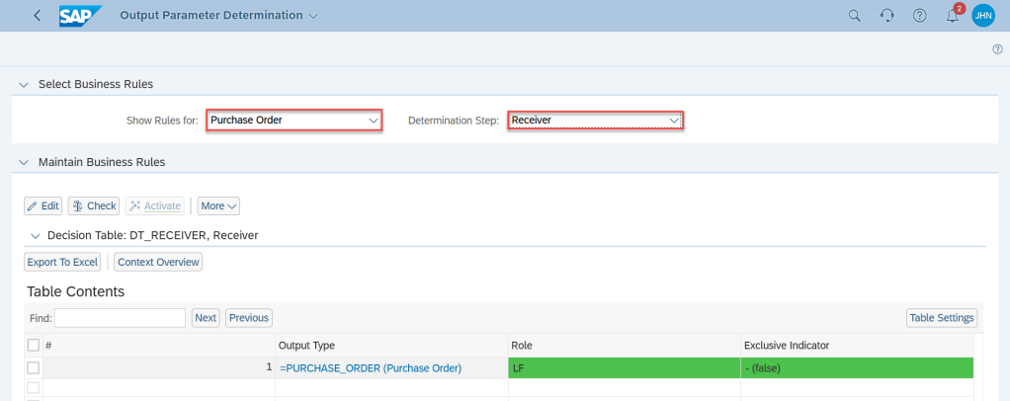This screenshot has width=1010, height=401.
Task: Click the back arrow in the header
Action: 38,16
